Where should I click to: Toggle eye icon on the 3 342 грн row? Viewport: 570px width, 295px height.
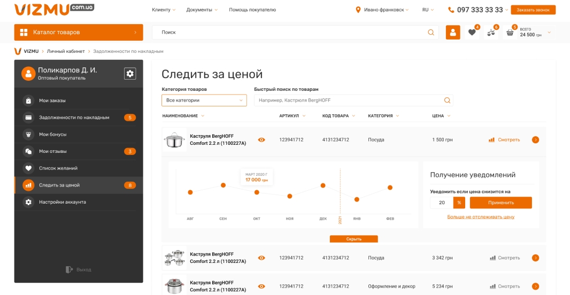261,258
